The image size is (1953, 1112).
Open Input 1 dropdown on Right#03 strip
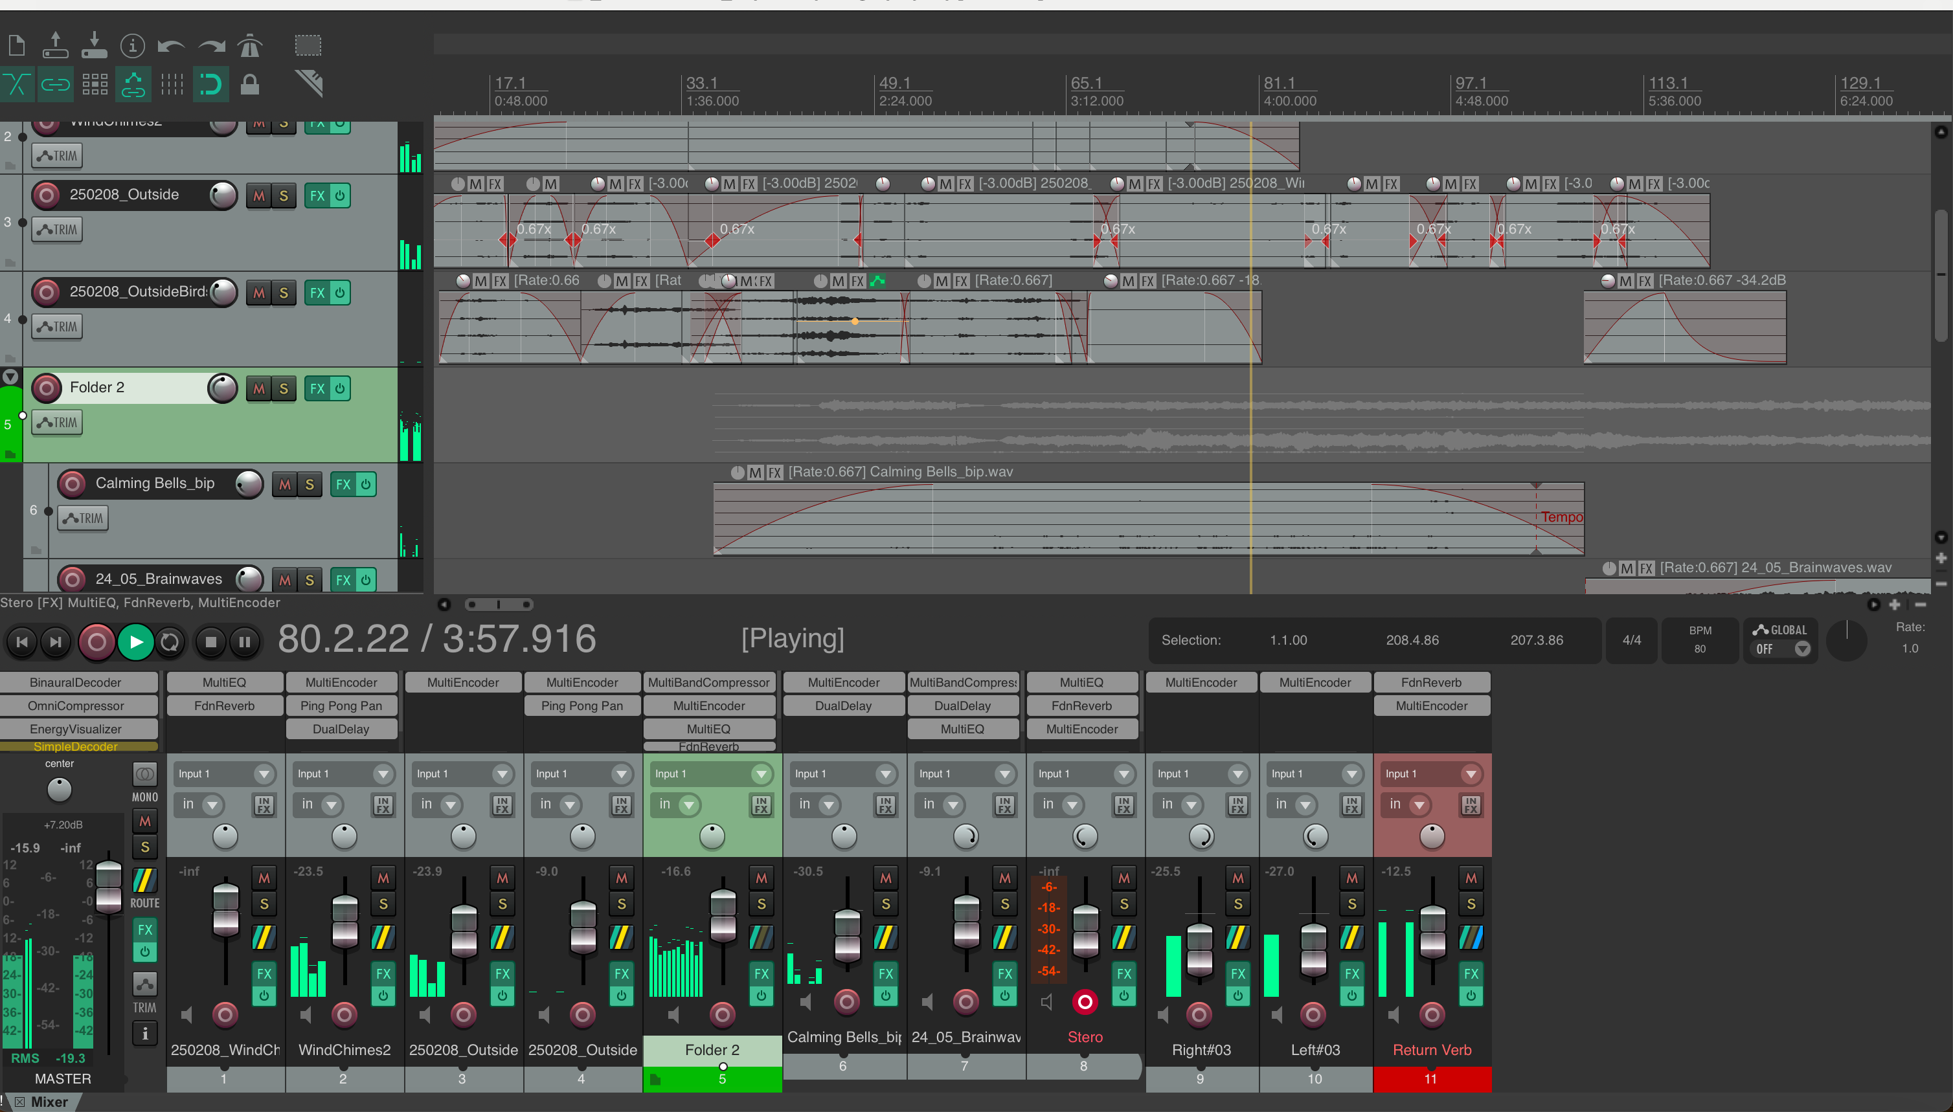[1201, 773]
